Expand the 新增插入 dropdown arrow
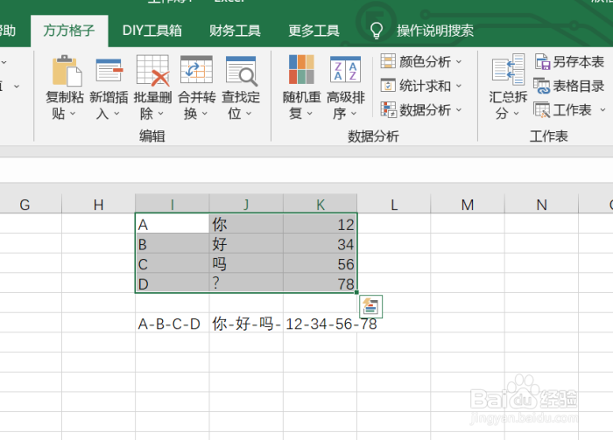613x440 pixels. [116, 114]
